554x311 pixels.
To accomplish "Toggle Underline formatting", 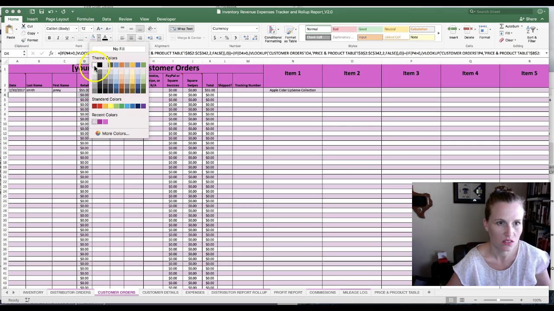I will click(x=67, y=38).
